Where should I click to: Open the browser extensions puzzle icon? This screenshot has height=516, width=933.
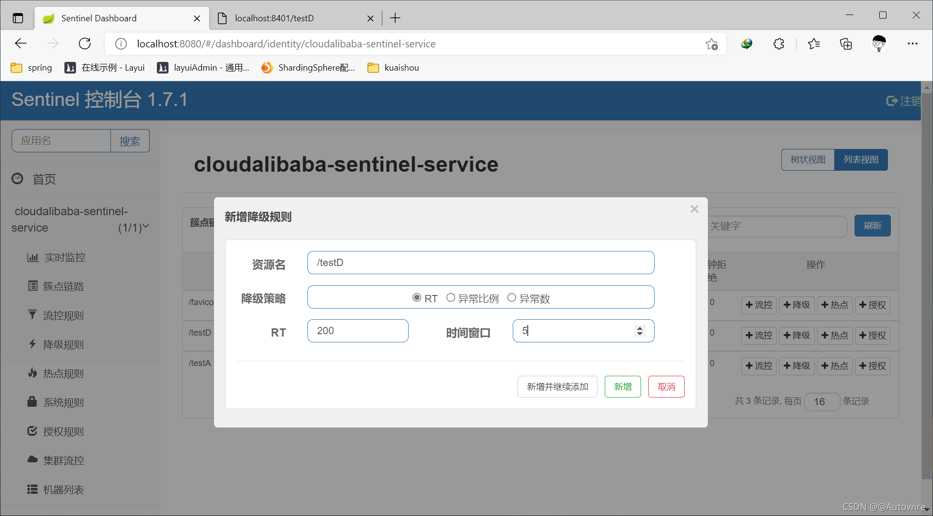point(779,44)
